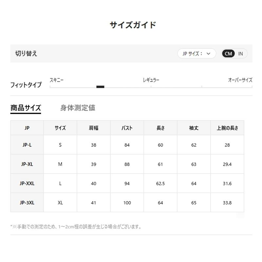Image resolution: width=262 pixels, height=262 pixels.
Task: Click the 長さ column header
Action: coord(160,128)
